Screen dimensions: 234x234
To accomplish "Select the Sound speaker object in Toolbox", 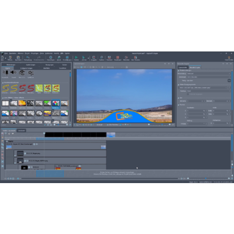I will [x=13, y=73].
